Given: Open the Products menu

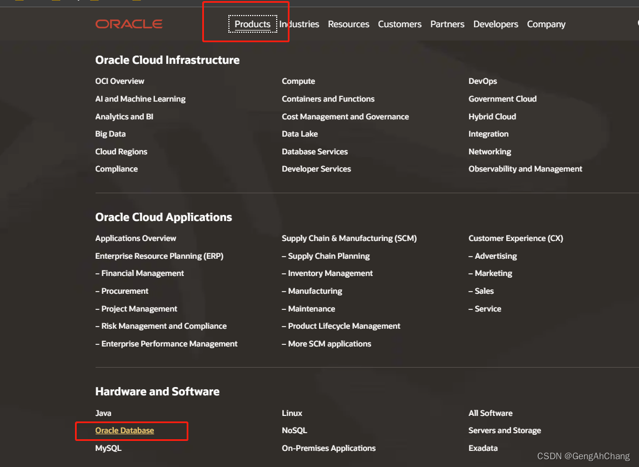Looking at the screenshot, I should coord(253,24).
